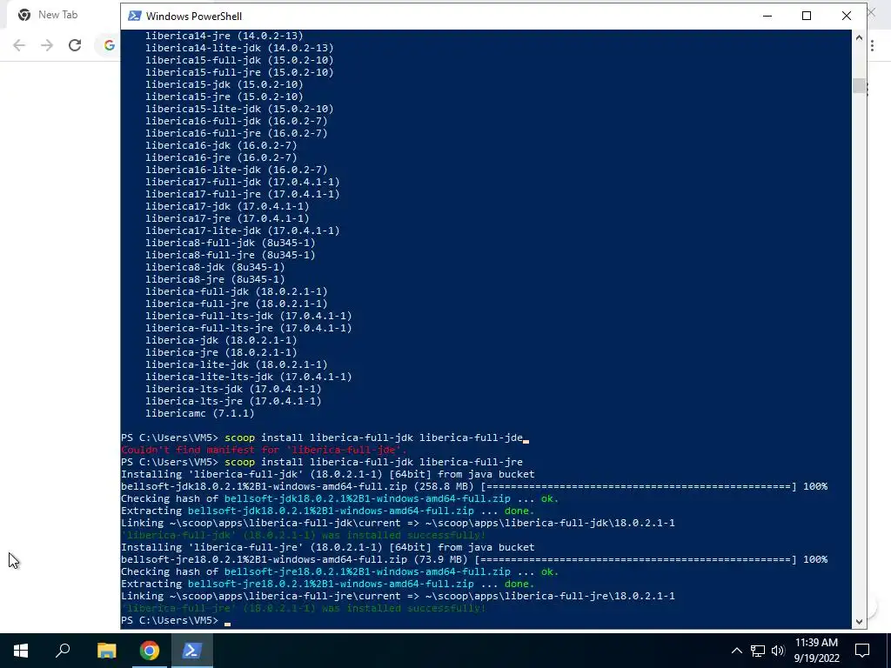Reload the Chrome page
Screen dimensions: 891x668
75,45
